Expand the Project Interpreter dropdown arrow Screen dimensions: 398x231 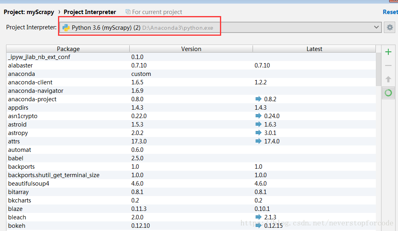click(376, 27)
